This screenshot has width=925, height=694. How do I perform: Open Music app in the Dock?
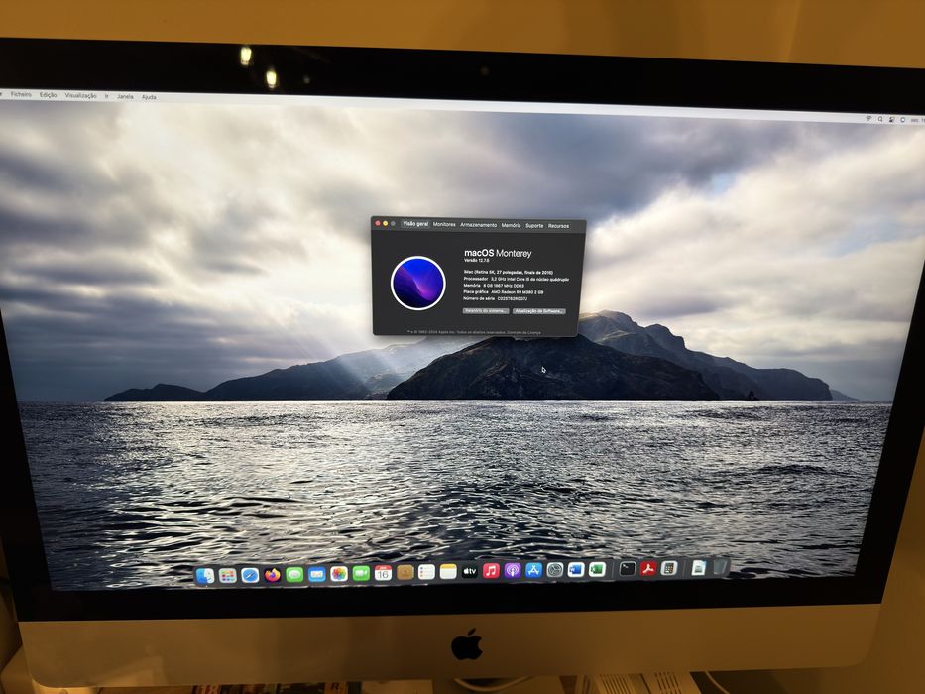[491, 571]
